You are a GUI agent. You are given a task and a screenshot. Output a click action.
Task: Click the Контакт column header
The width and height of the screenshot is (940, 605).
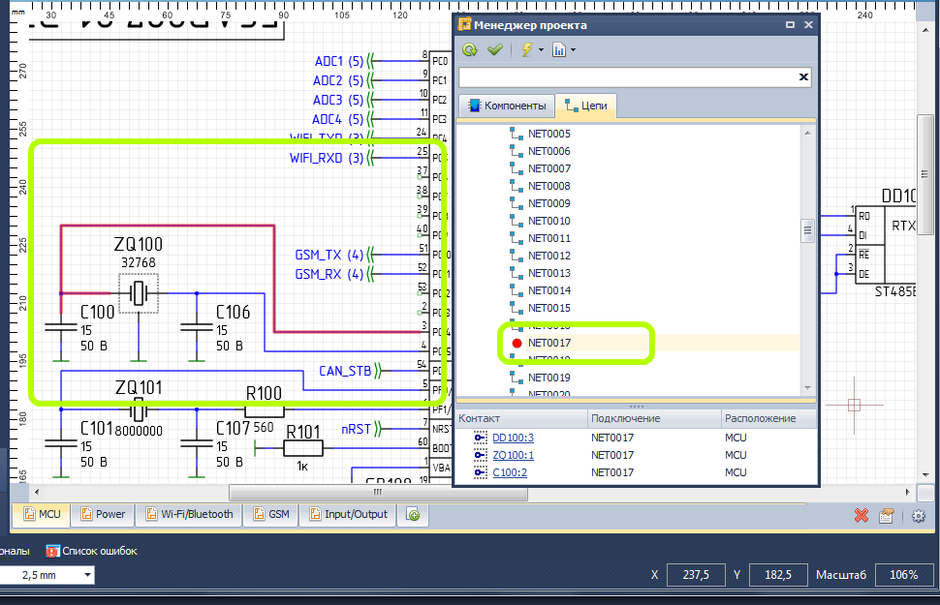click(x=522, y=418)
